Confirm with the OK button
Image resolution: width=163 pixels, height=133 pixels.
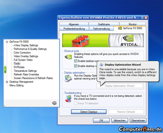click(x=101, y=120)
